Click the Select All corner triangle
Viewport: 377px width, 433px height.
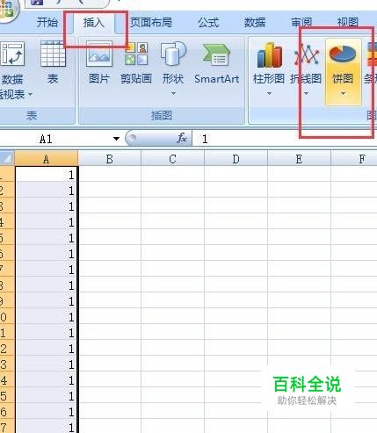point(7,158)
